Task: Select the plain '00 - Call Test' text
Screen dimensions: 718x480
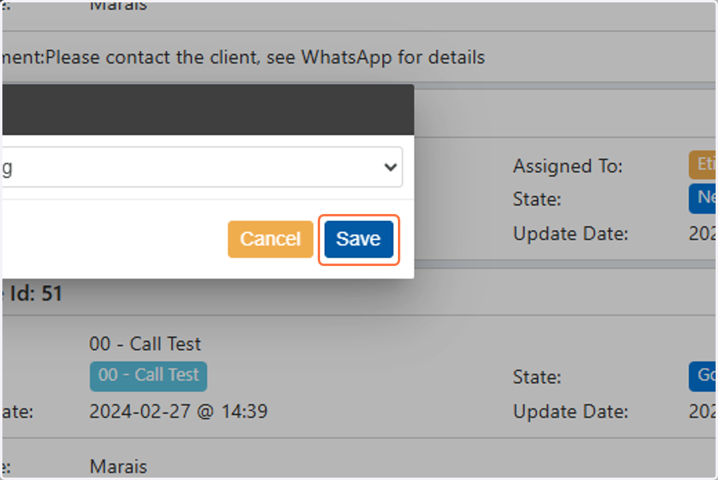Action: 145,344
